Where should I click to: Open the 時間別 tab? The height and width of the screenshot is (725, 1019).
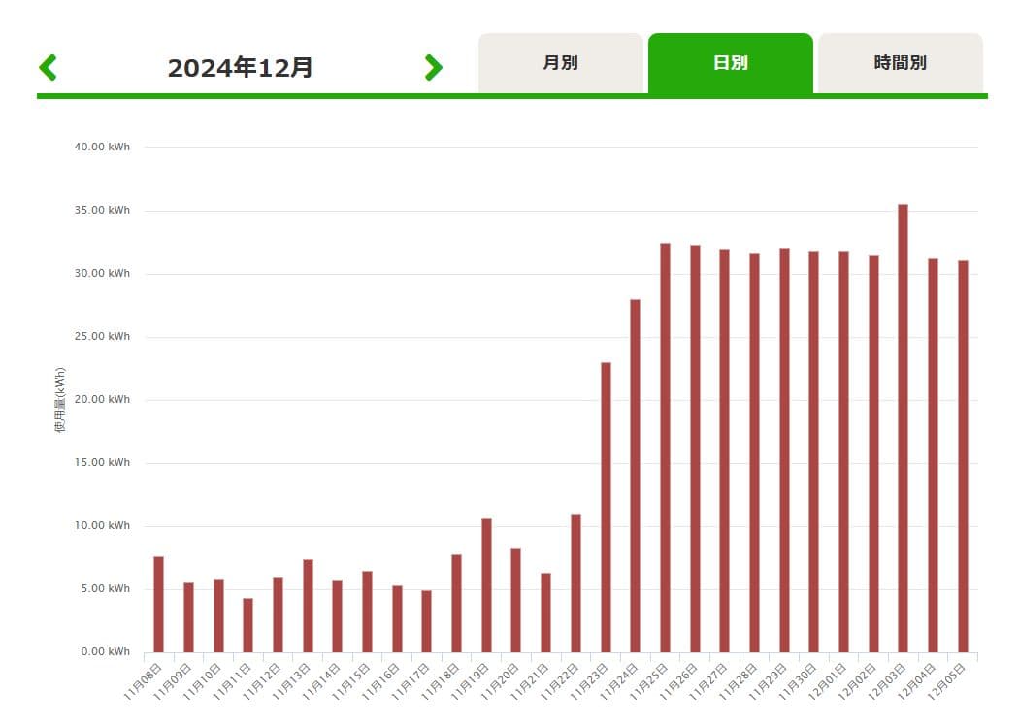coord(900,63)
